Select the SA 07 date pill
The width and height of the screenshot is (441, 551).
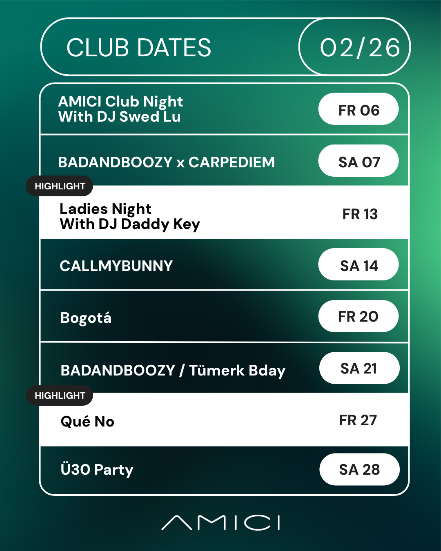(x=359, y=162)
